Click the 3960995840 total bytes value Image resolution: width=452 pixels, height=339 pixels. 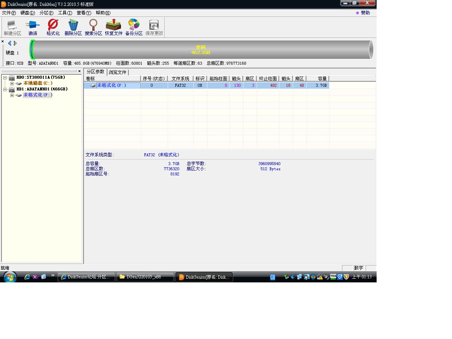point(269,164)
